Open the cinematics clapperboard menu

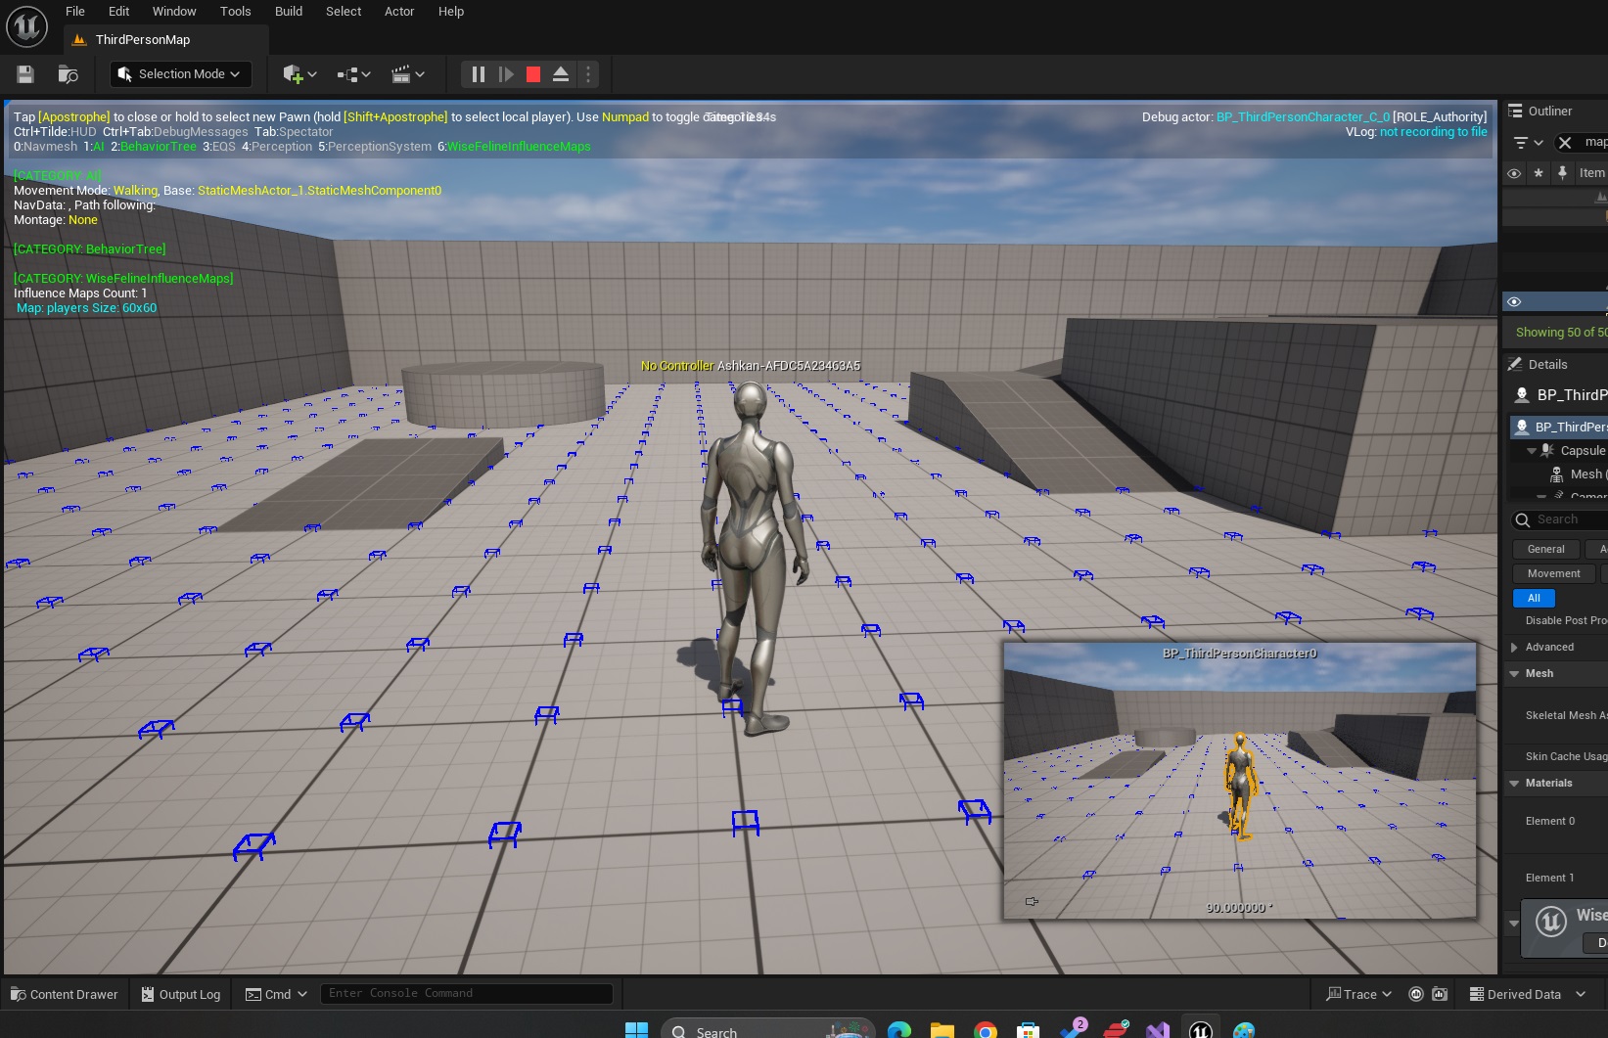point(407,74)
